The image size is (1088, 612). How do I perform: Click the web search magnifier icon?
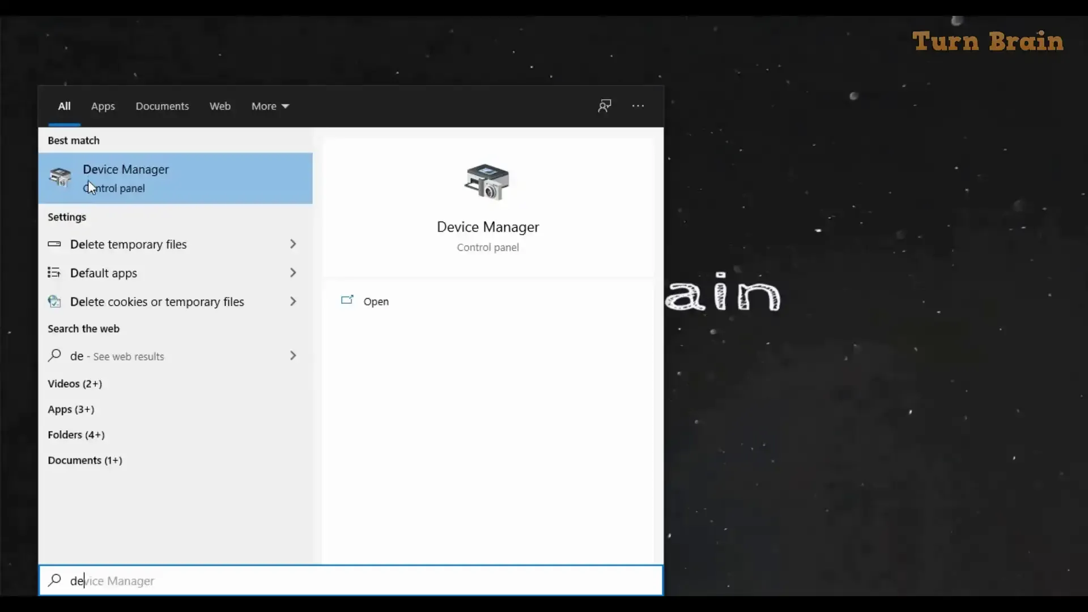[x=54, y=356]
